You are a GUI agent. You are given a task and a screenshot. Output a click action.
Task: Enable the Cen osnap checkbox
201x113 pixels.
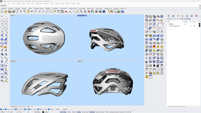(20, 109)
